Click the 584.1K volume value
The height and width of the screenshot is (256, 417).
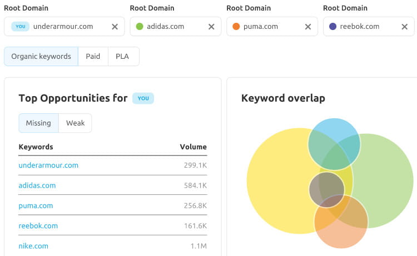(x=195, y=185)
